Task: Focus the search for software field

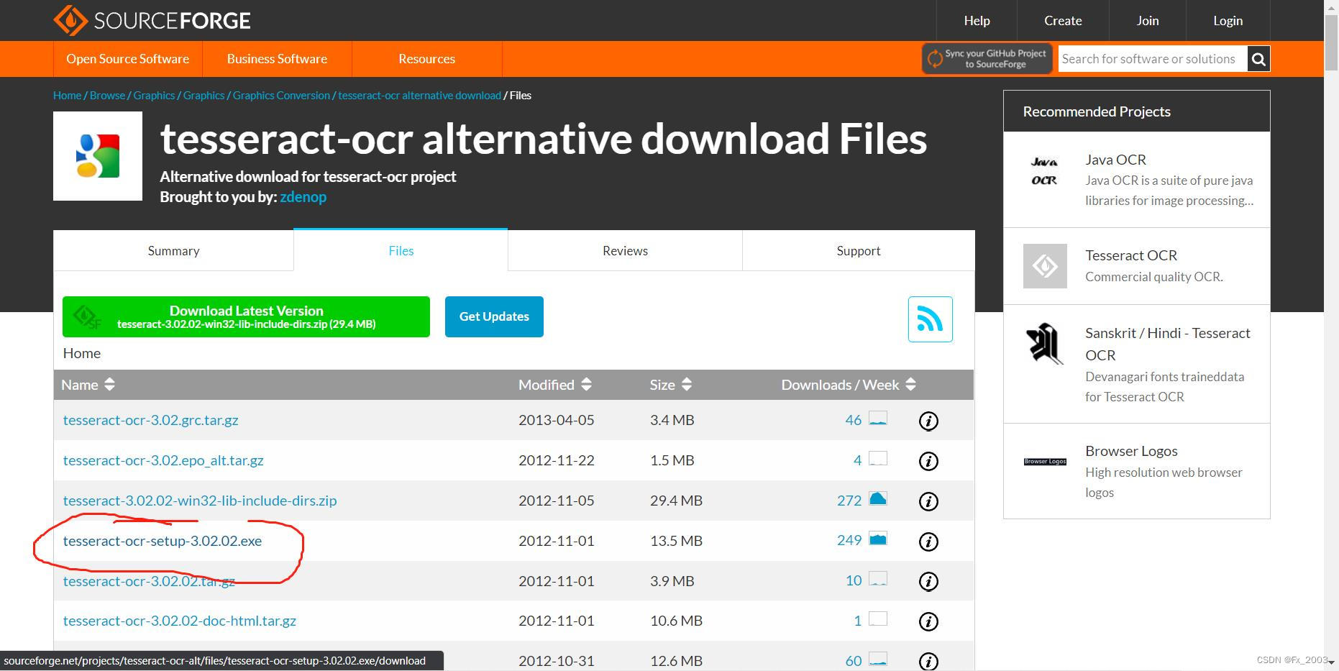Action: point(1153,59)
